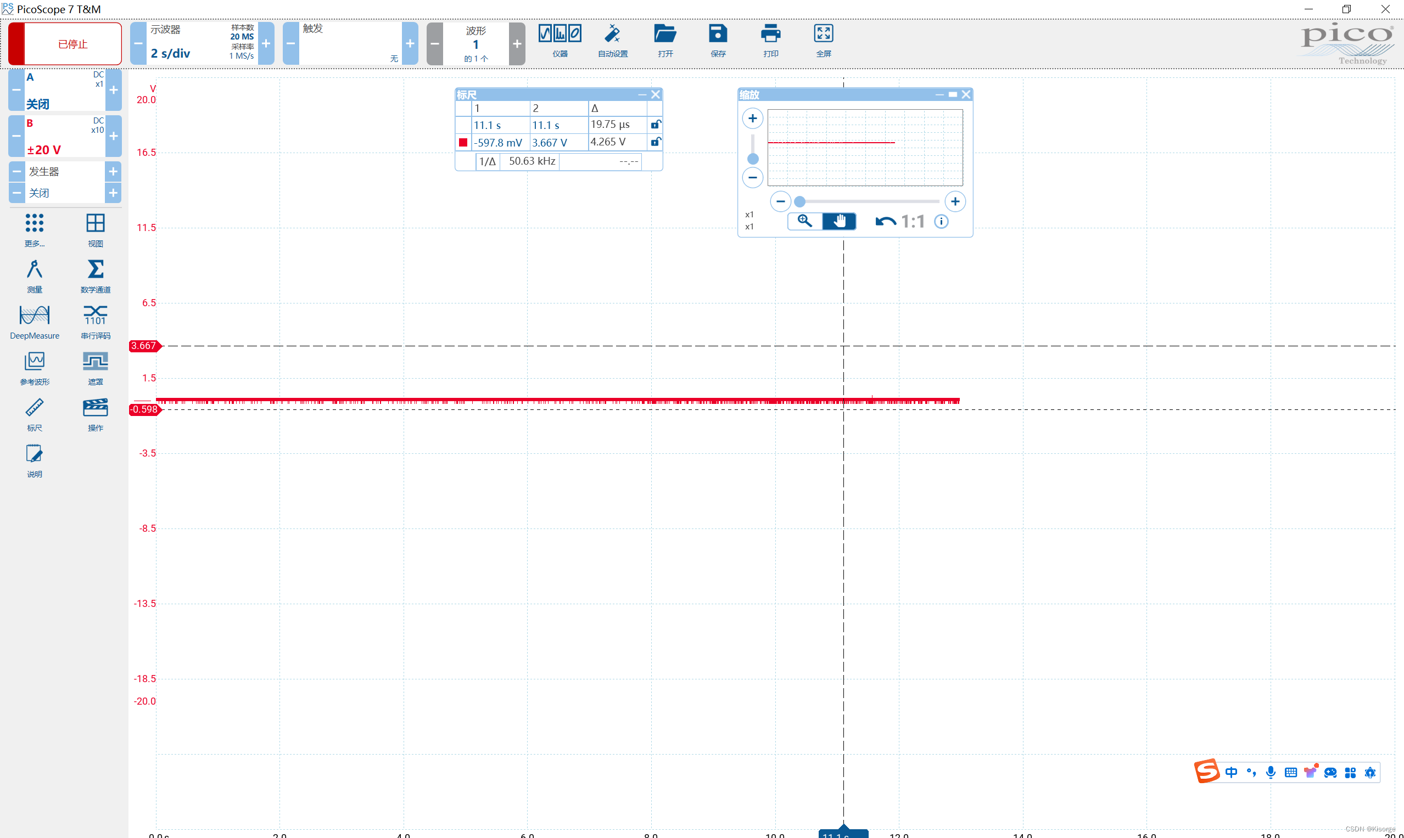The image size is (1404, 838).
Task: Open the zoom info icon
Action: point(941,221)
